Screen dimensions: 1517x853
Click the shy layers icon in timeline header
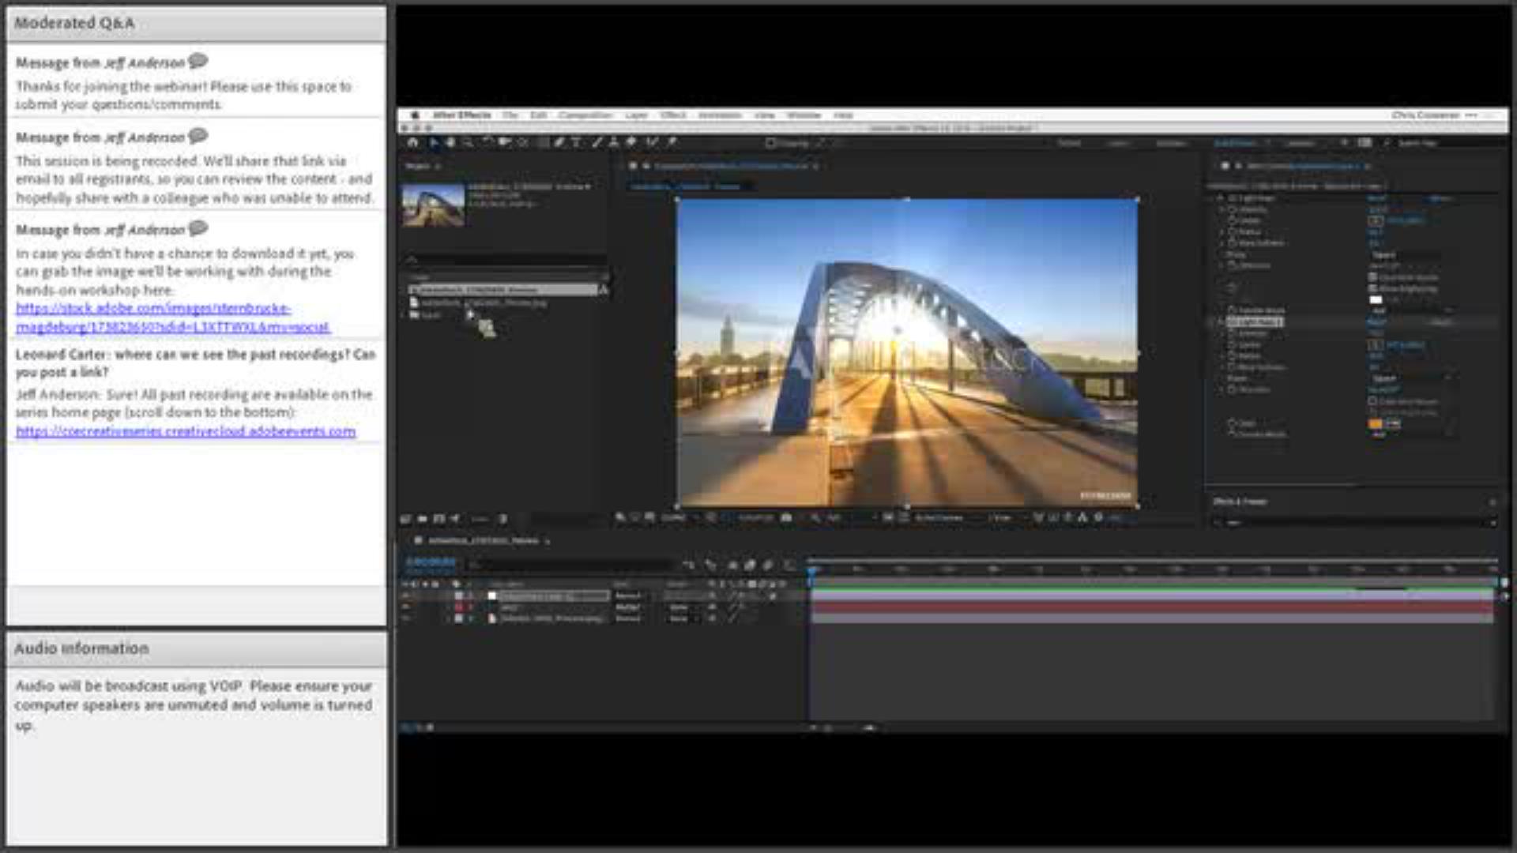(732, 564)
